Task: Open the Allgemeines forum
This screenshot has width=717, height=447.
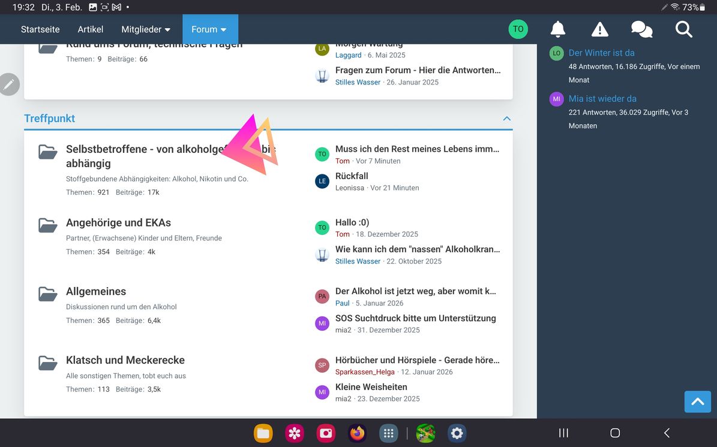Action: coord(96,292)
